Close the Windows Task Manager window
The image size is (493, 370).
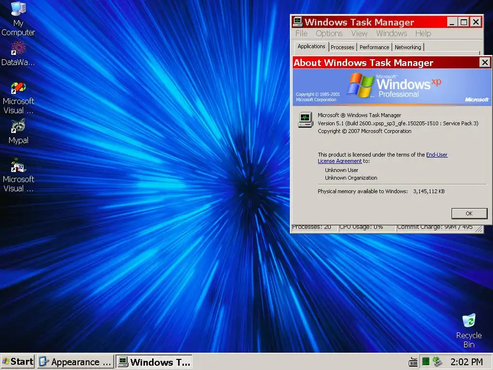476,22
